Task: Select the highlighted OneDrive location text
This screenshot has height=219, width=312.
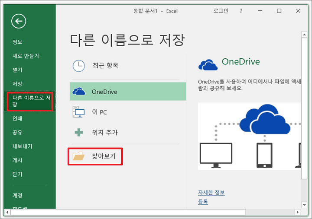Action: 104,92
